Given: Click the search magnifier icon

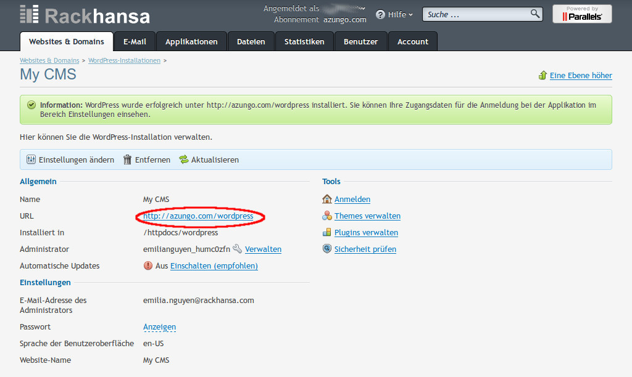Looking at the screenshot, I should pos(535,14).
